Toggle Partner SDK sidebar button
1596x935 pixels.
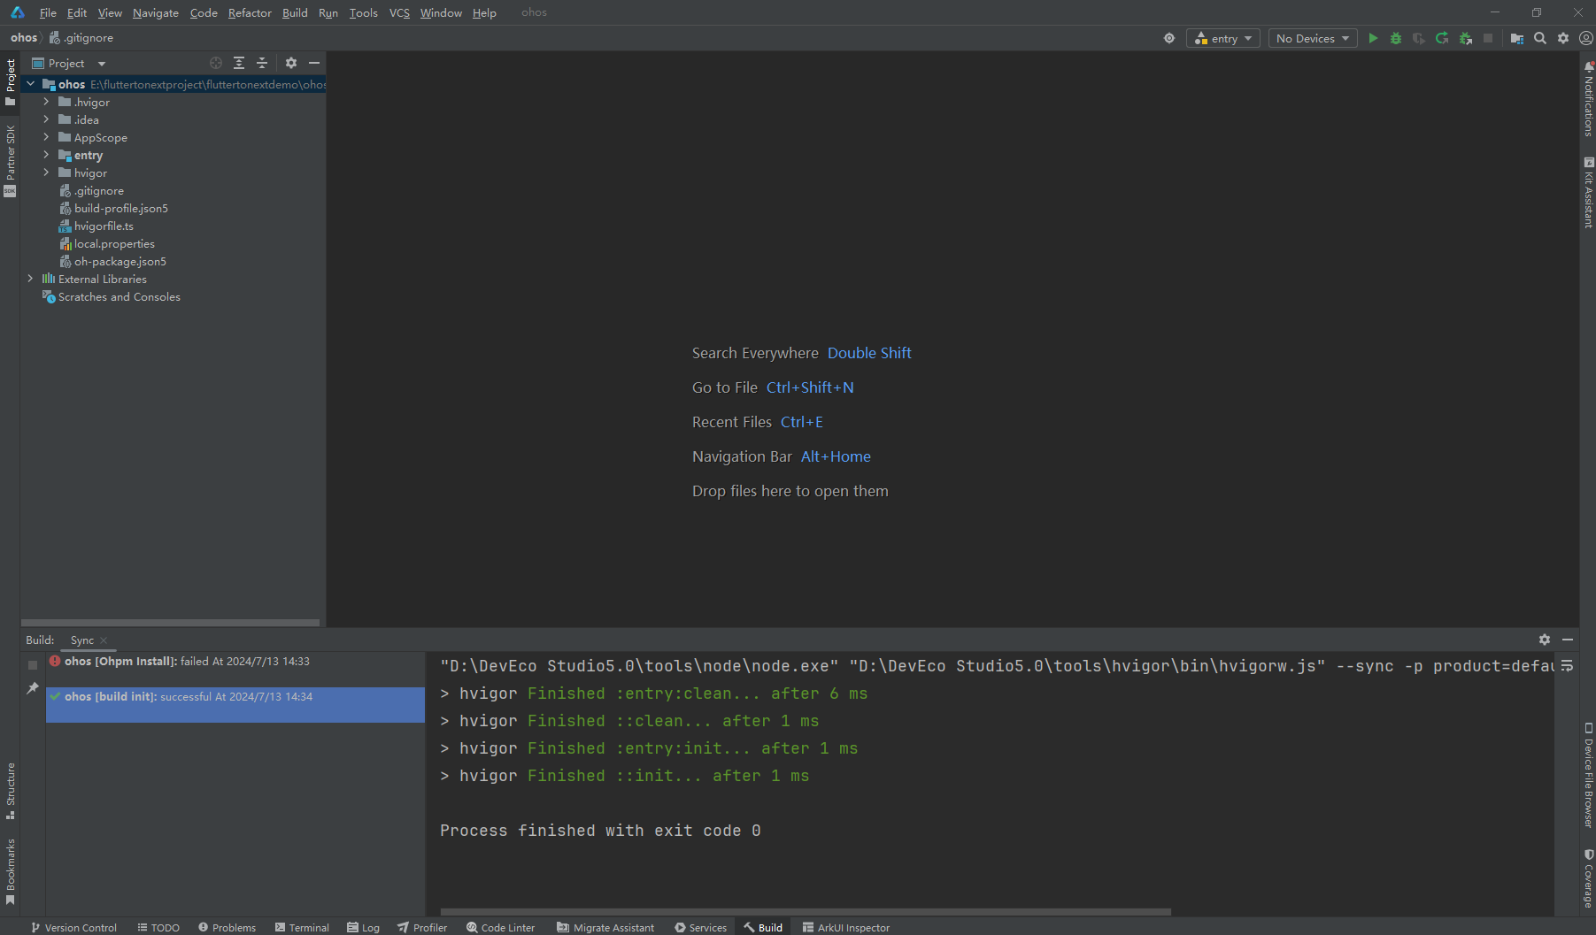click(x=10, y=160)
